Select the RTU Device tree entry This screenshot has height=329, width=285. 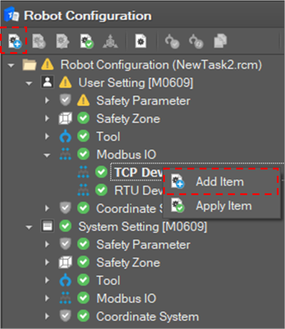pos(137,190)
